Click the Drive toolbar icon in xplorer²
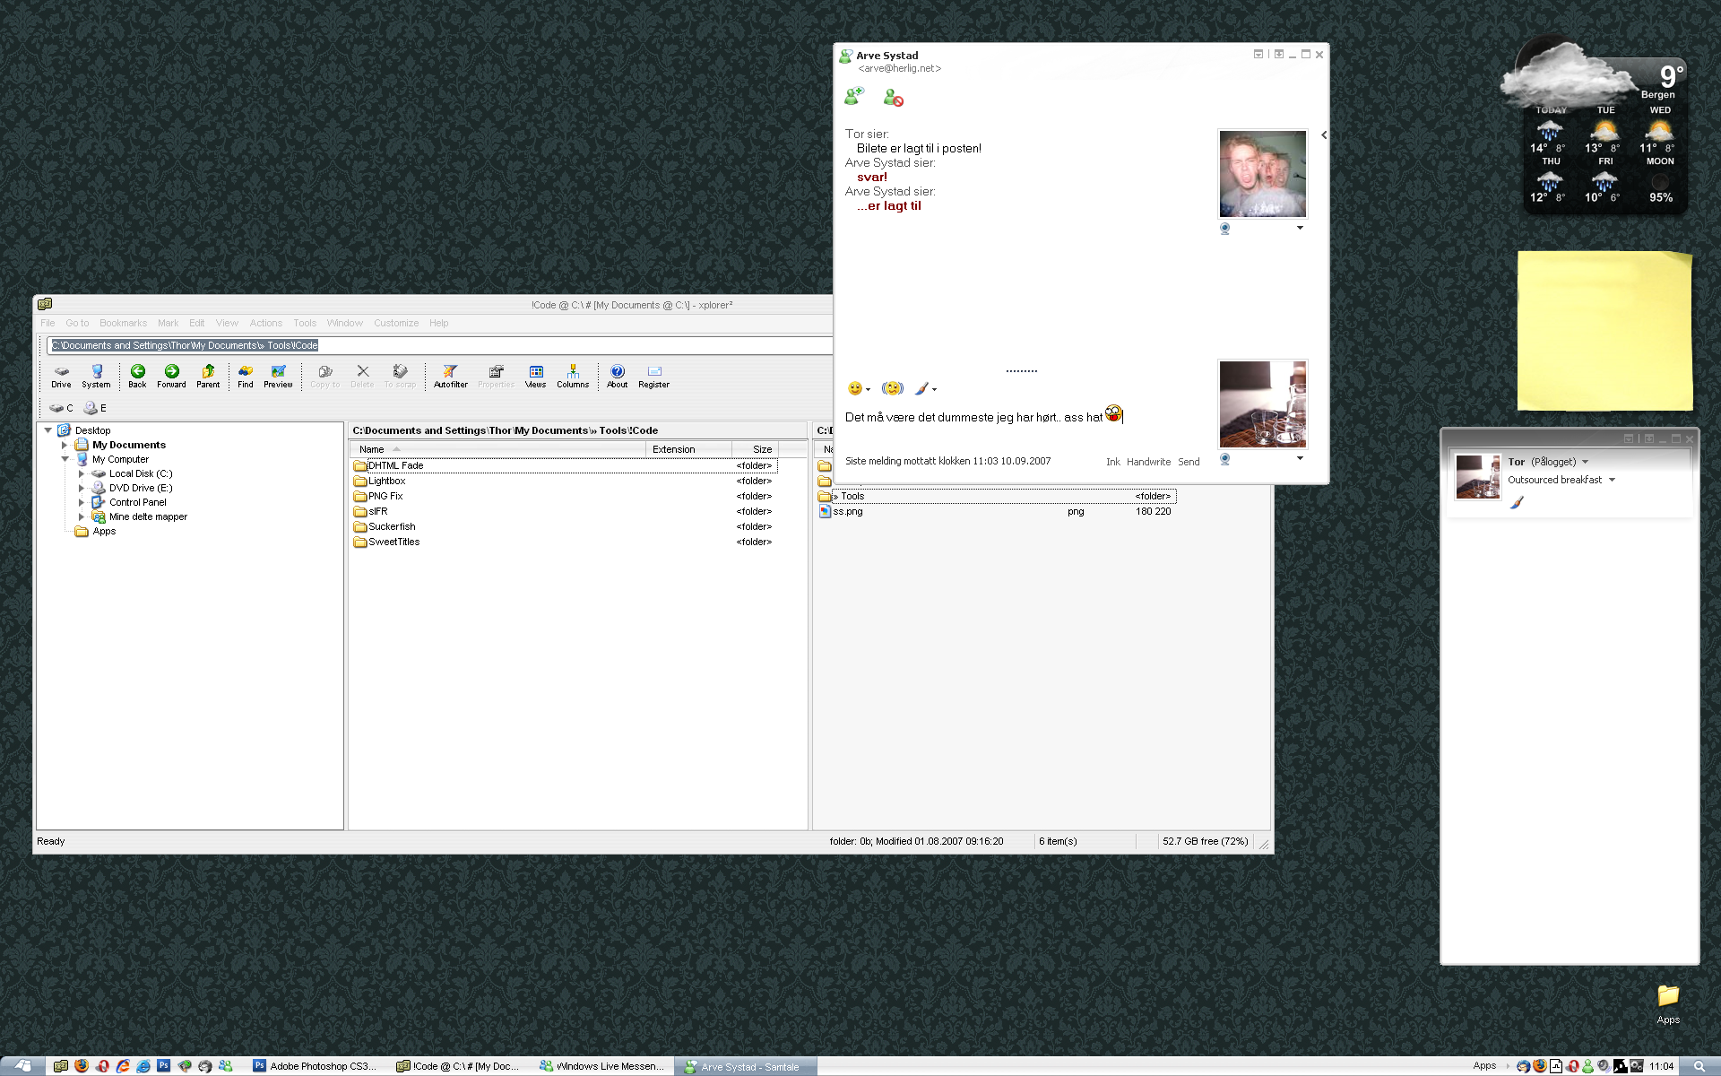Screen dimensions: 1721x1076 [61, 376]
